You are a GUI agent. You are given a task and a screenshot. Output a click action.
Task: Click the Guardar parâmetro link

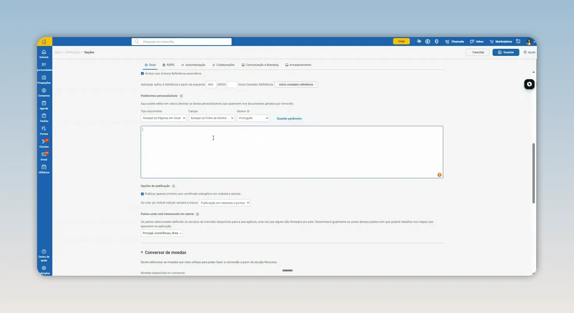point(289,118)
